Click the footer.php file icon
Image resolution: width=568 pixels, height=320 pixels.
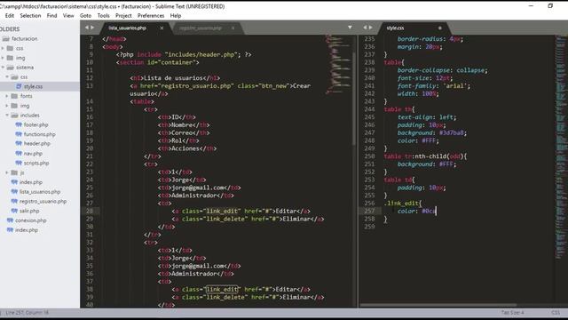pyautogui.click(x=19, y=124)
